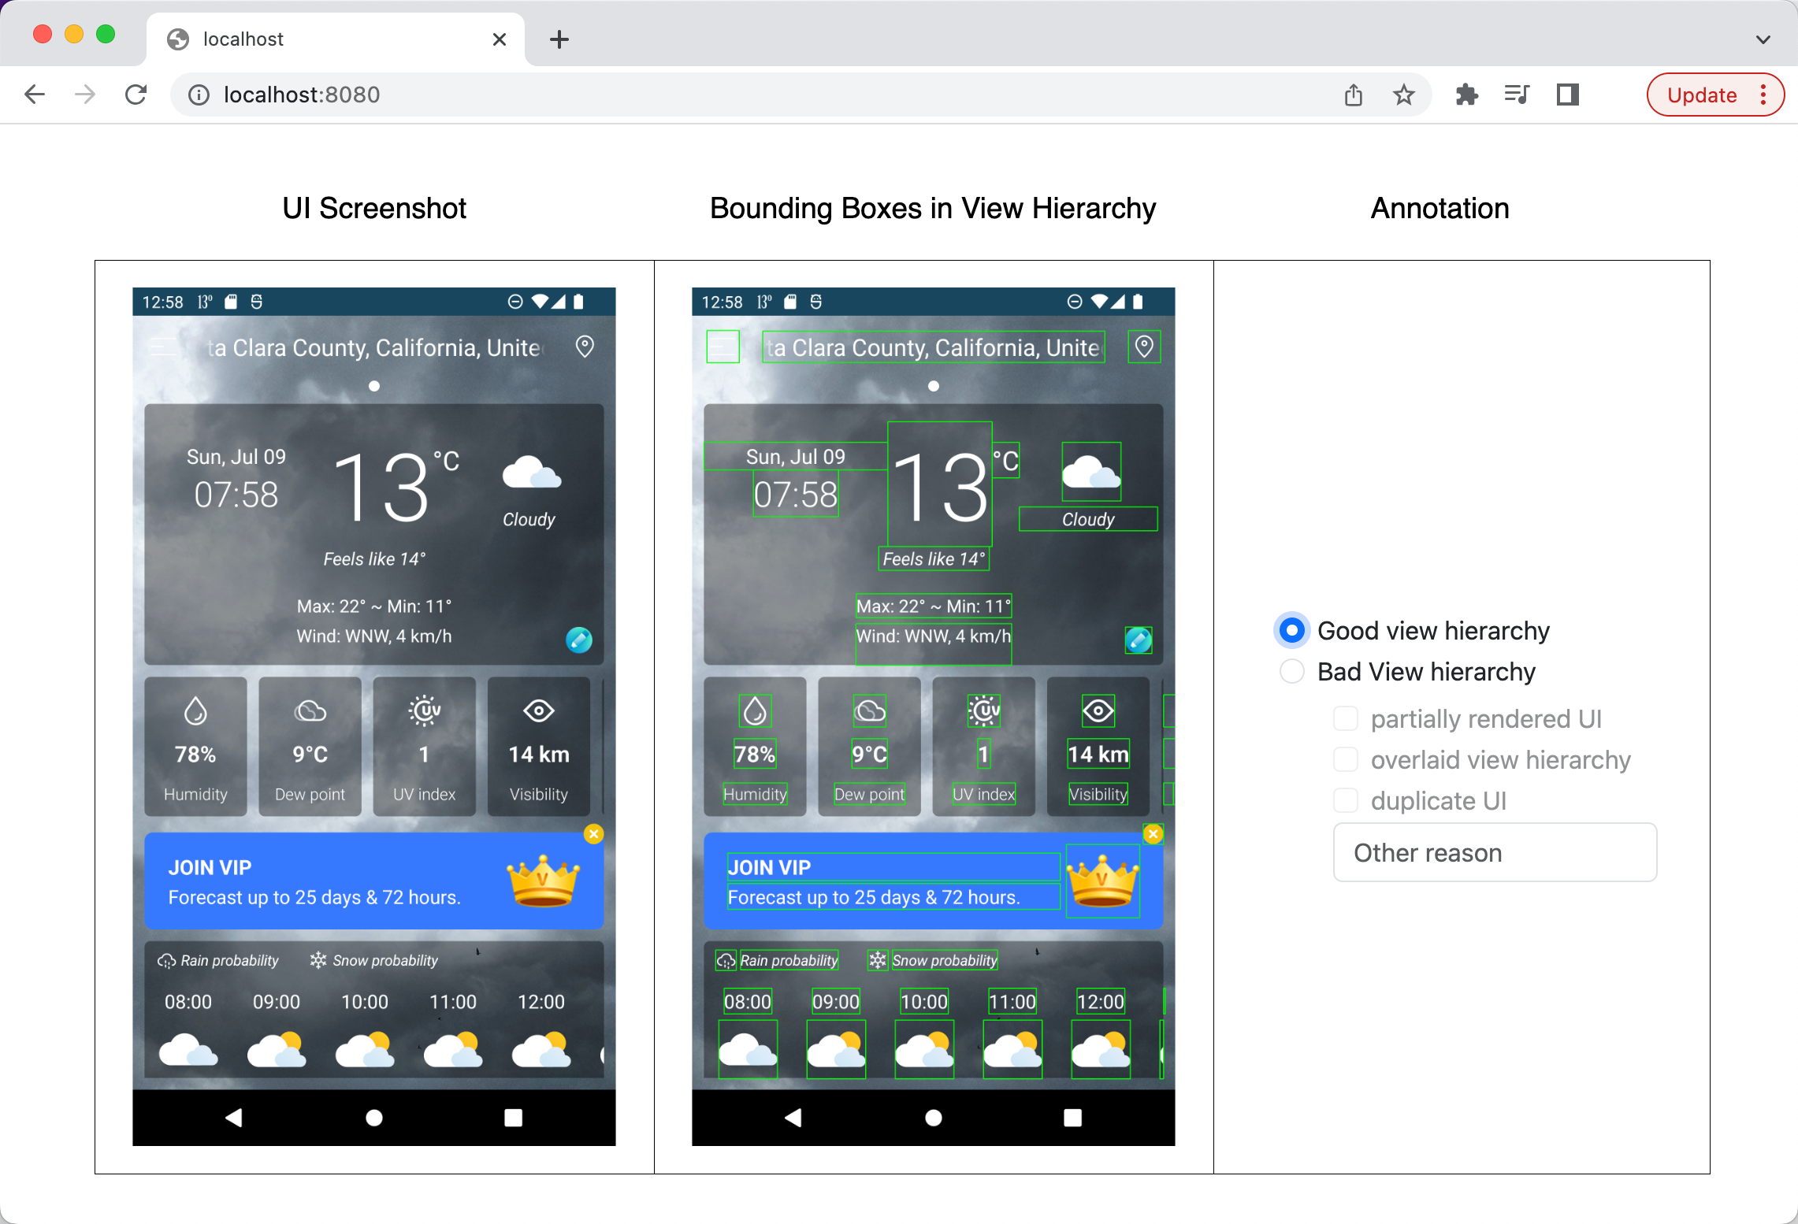Select Good view hierarchy option
This screenshot has width=1798, height=1224.
[1291, 630]
